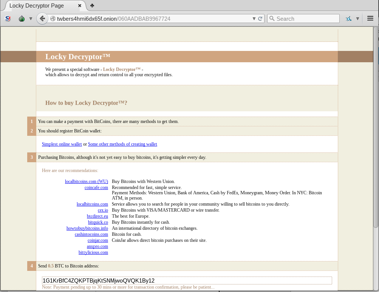Viewport: 379px width, 292px height.
Task: Expand the Tor button dropdown arrow
Action: 31,18
